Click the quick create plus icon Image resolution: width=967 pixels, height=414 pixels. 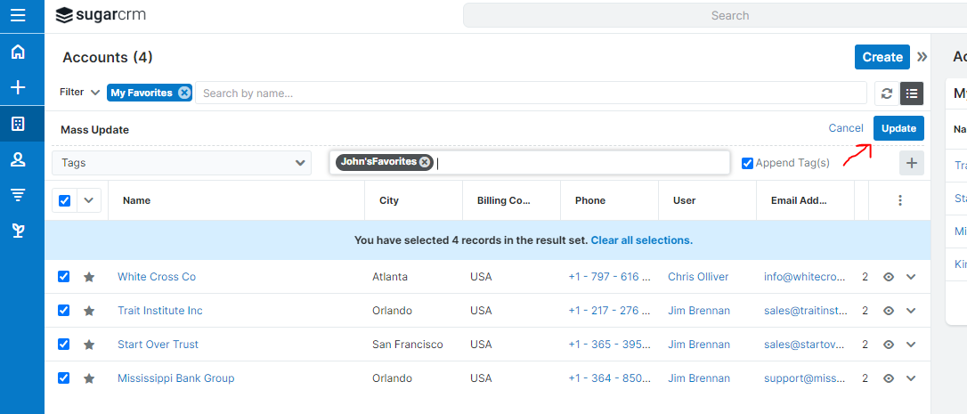coord(18,87)
